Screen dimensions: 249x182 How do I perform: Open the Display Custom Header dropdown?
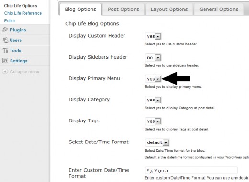tap(153, 36)
